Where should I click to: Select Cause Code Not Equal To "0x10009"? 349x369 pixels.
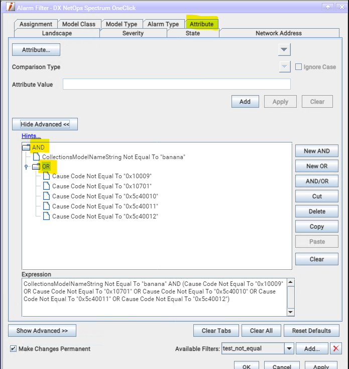(102, 176)
